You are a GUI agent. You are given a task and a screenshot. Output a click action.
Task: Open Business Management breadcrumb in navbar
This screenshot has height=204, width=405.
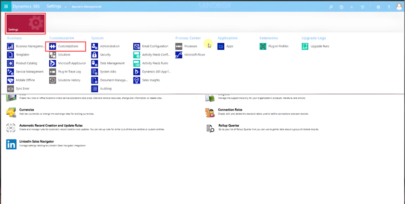click(86, 7)
